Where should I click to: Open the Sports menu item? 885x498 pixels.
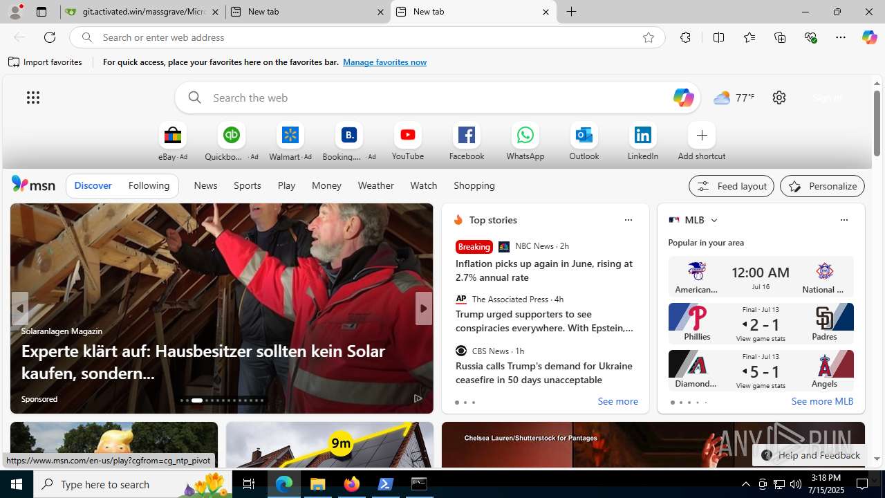click(248, 185)
